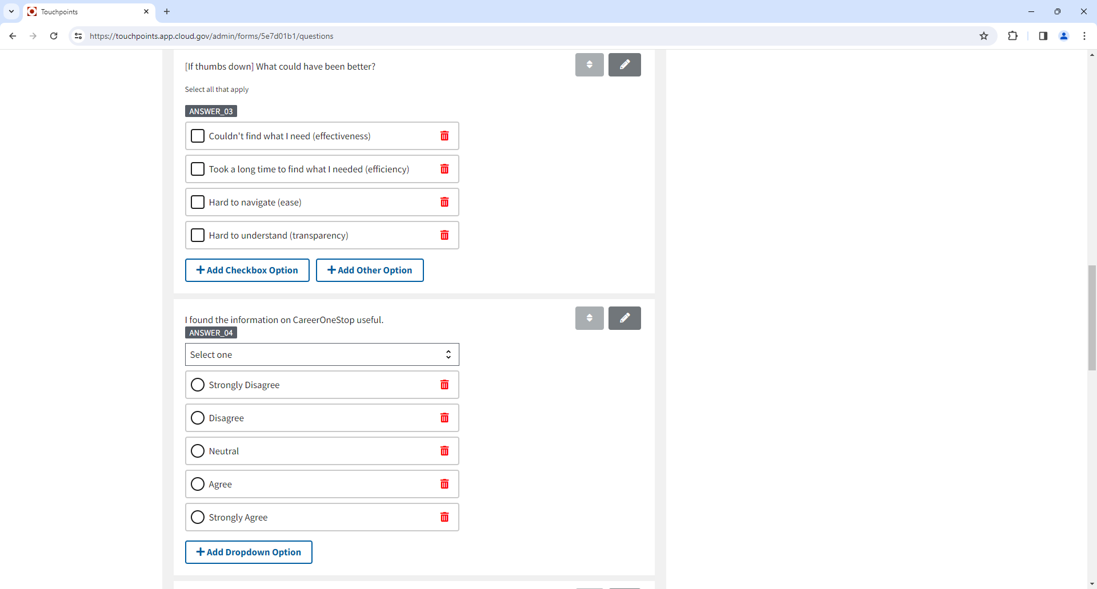Delete the 'Hard to navigate (ease)' option

[445, 202]
